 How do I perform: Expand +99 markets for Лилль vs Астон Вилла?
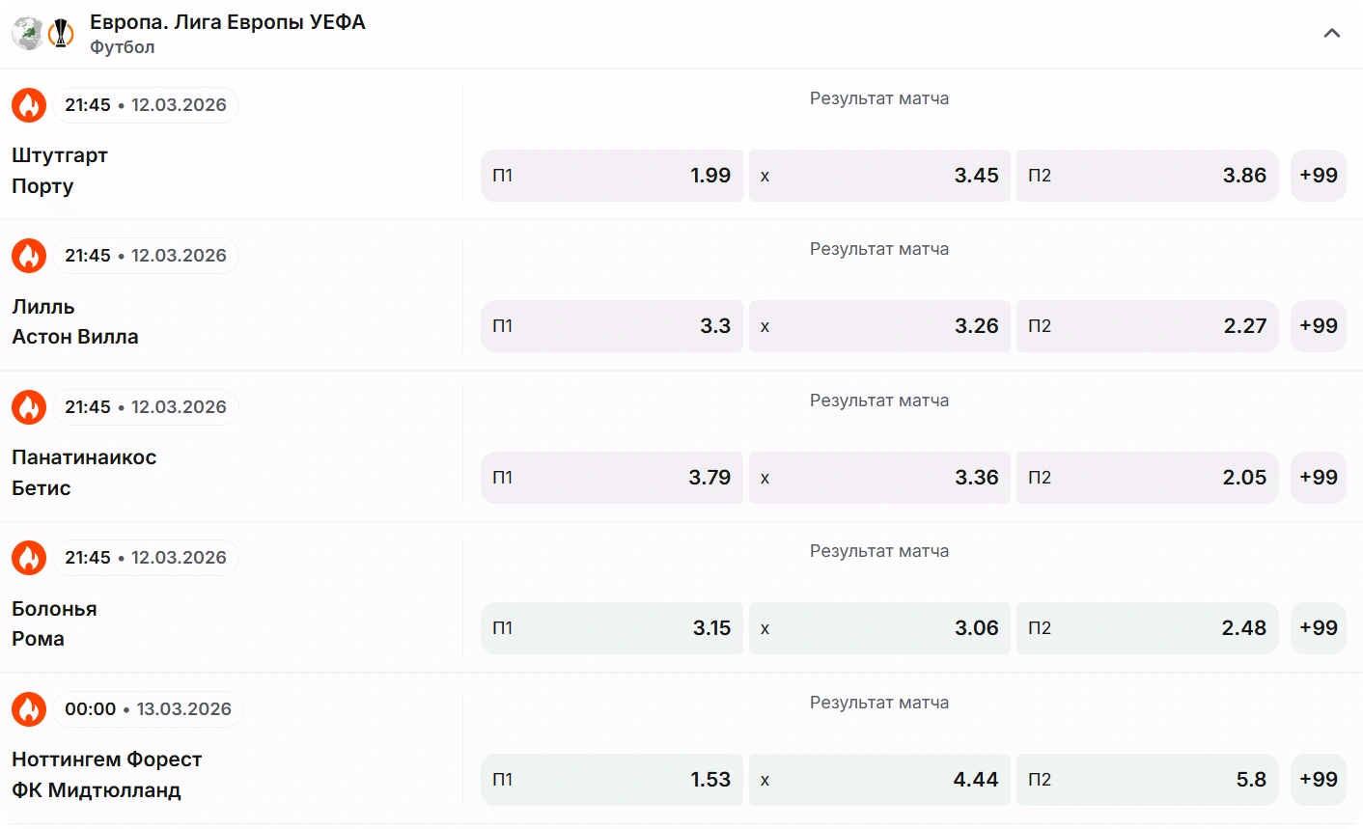click(1319, 326)
